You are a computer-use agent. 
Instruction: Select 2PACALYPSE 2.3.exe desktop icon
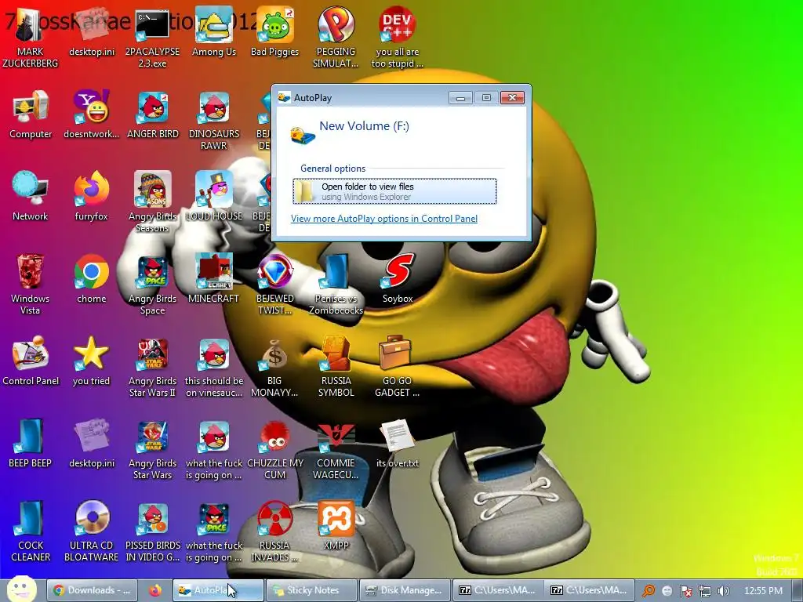(x=152, y=37)
